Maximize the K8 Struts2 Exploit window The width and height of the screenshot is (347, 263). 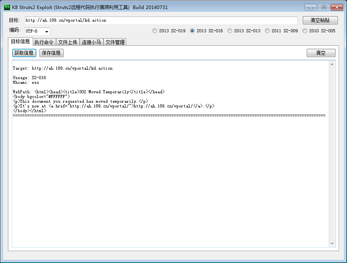pyautogui.click(x=324, y=7)
